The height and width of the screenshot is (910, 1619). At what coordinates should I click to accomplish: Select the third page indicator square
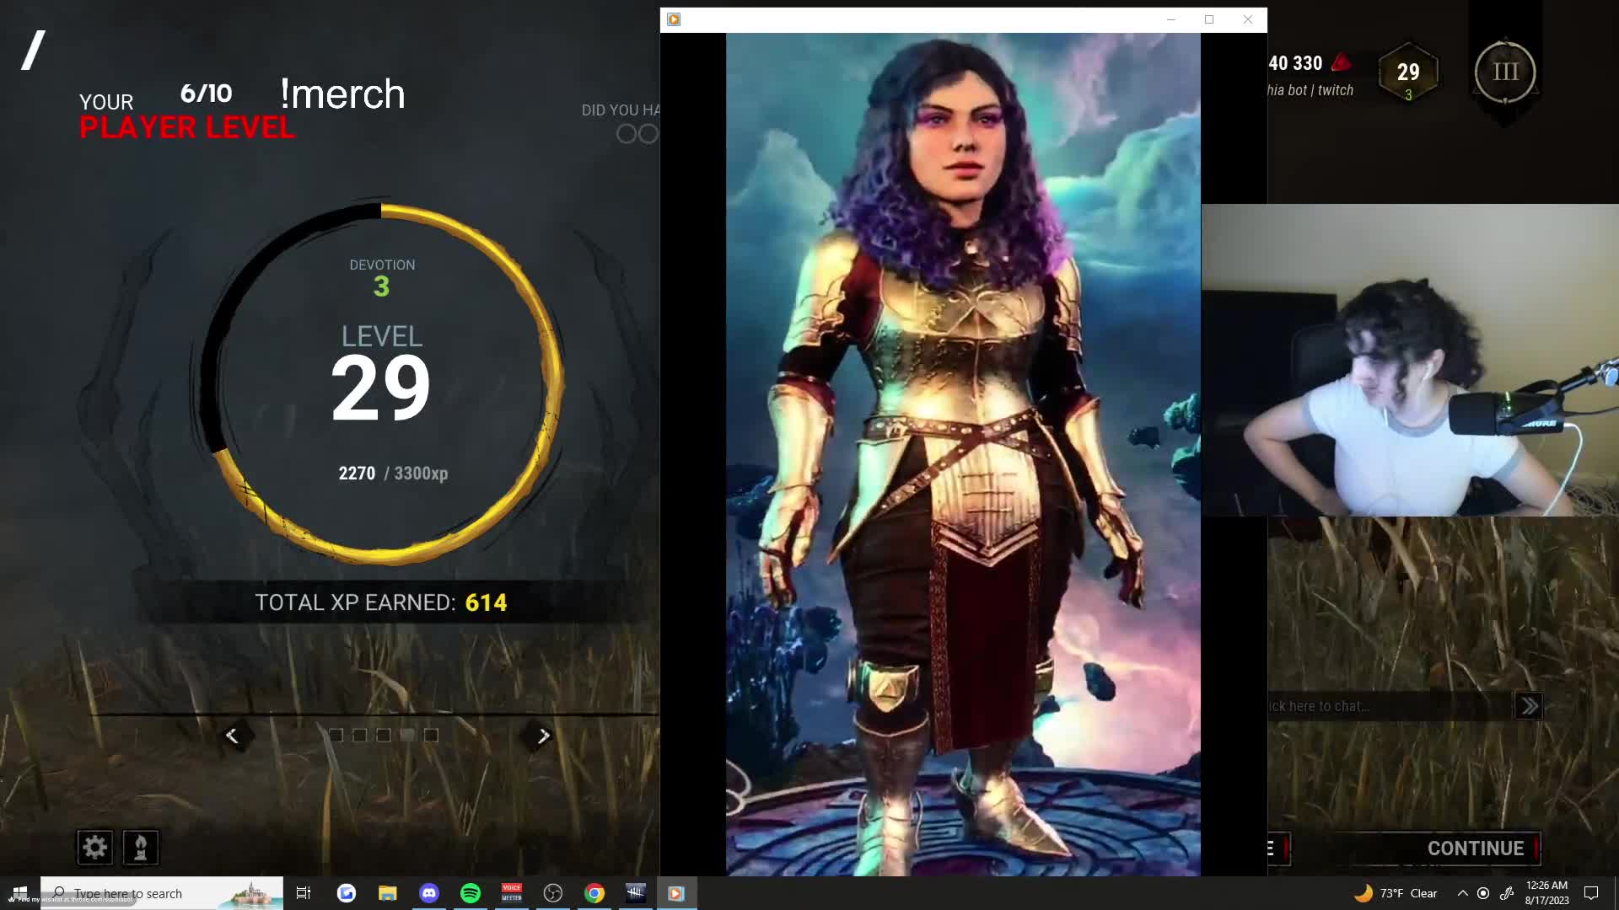(x=384, y=735)
